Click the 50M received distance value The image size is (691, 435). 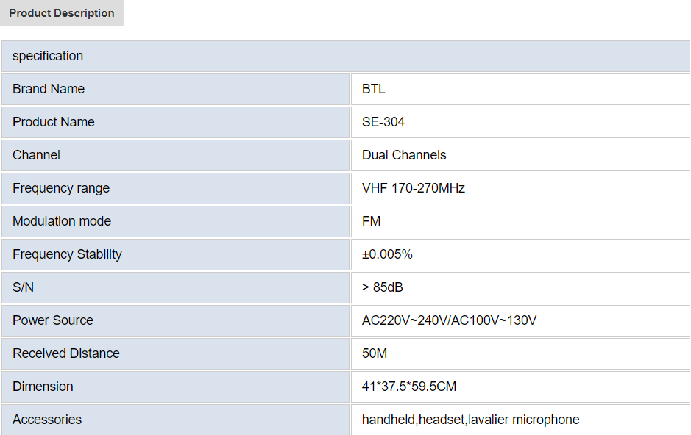click(374, 353)
